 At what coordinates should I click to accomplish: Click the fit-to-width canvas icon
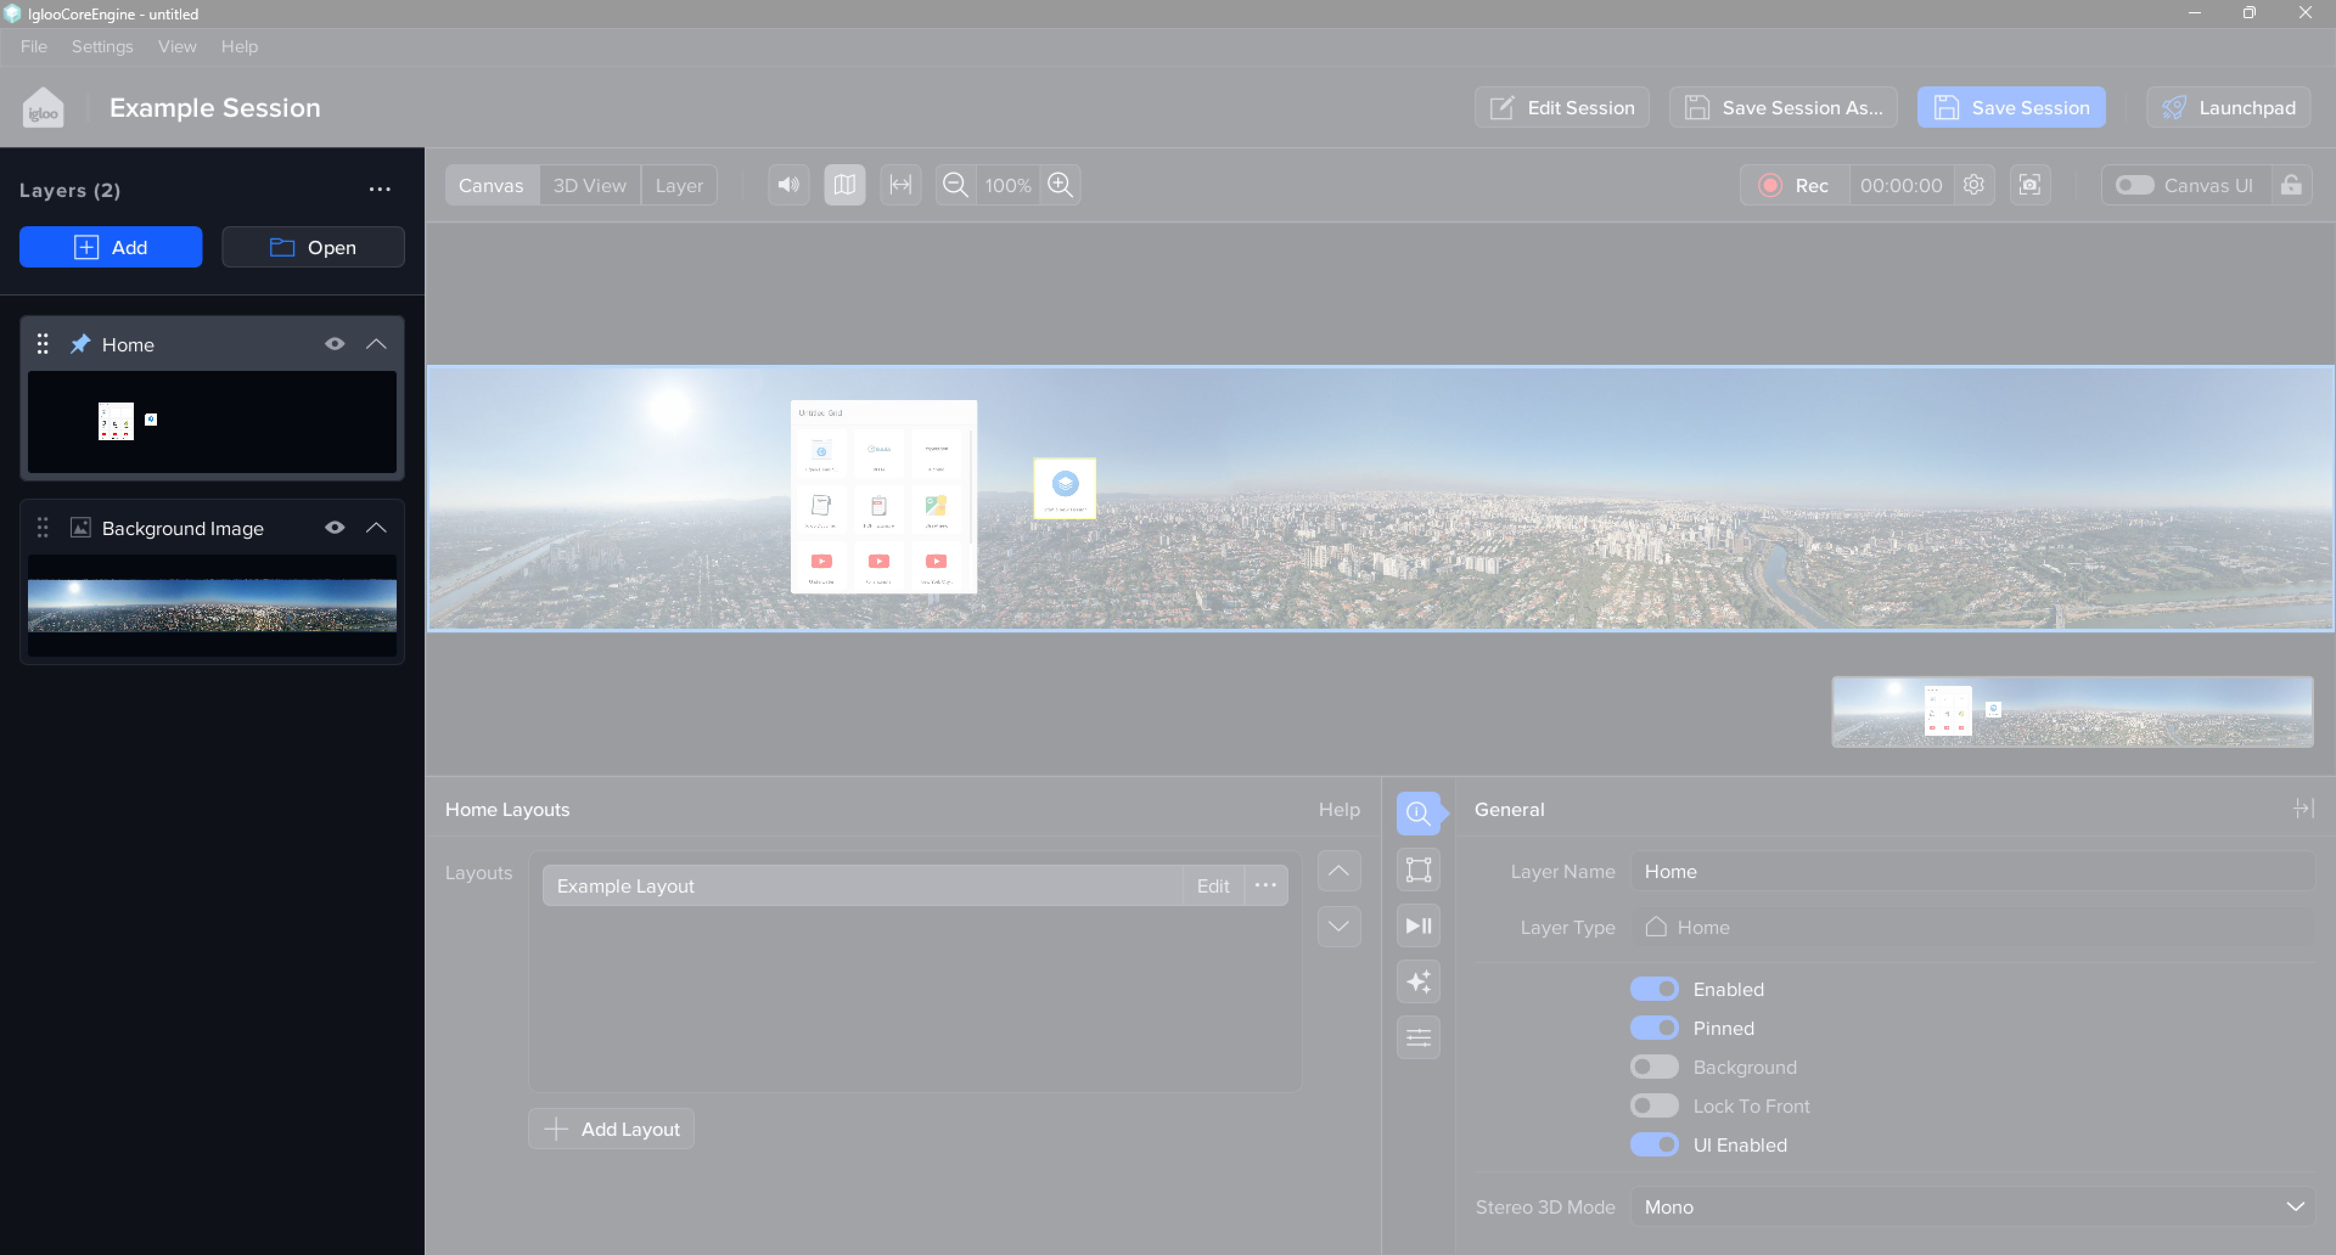(900, 185)
